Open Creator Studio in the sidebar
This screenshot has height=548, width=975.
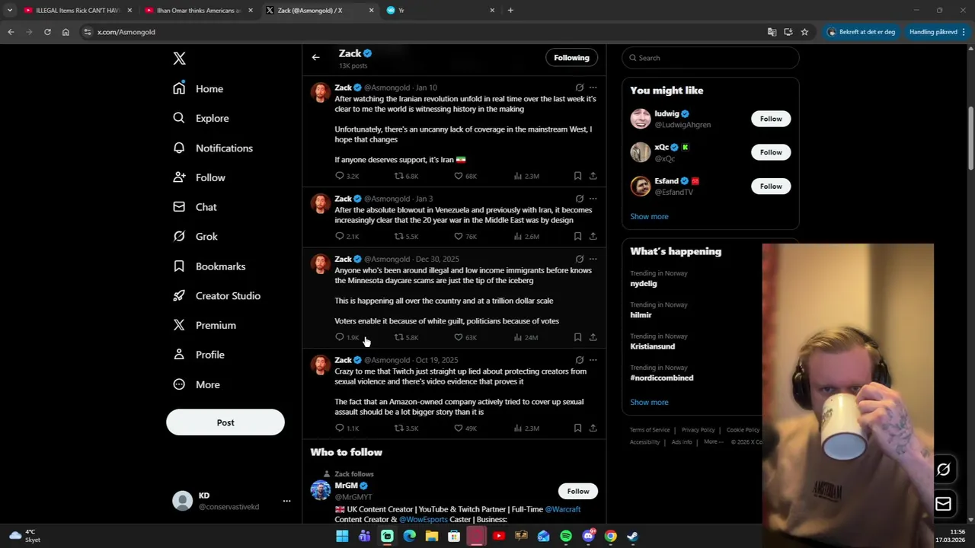pyautogui.click(x=217, y=295)
